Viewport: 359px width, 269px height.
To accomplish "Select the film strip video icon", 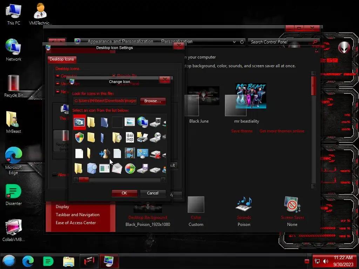I will (x=130, y=153).
